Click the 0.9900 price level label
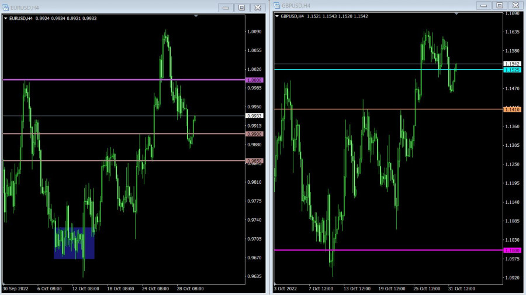The image size is (526, 295). coord(256,134)
